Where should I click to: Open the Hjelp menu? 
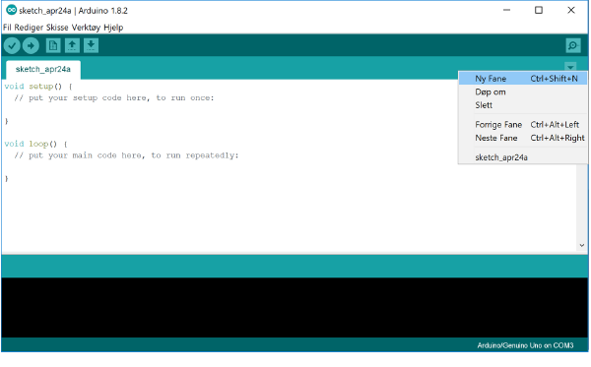coord(113,28)
